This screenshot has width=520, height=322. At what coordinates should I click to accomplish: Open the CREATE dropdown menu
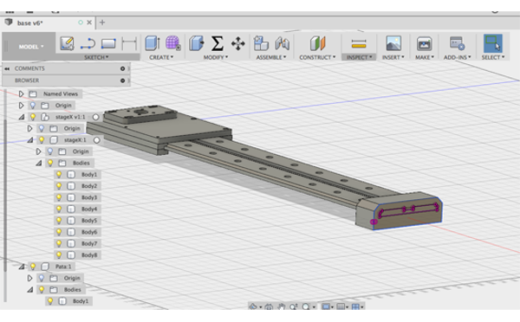[161, 57]
